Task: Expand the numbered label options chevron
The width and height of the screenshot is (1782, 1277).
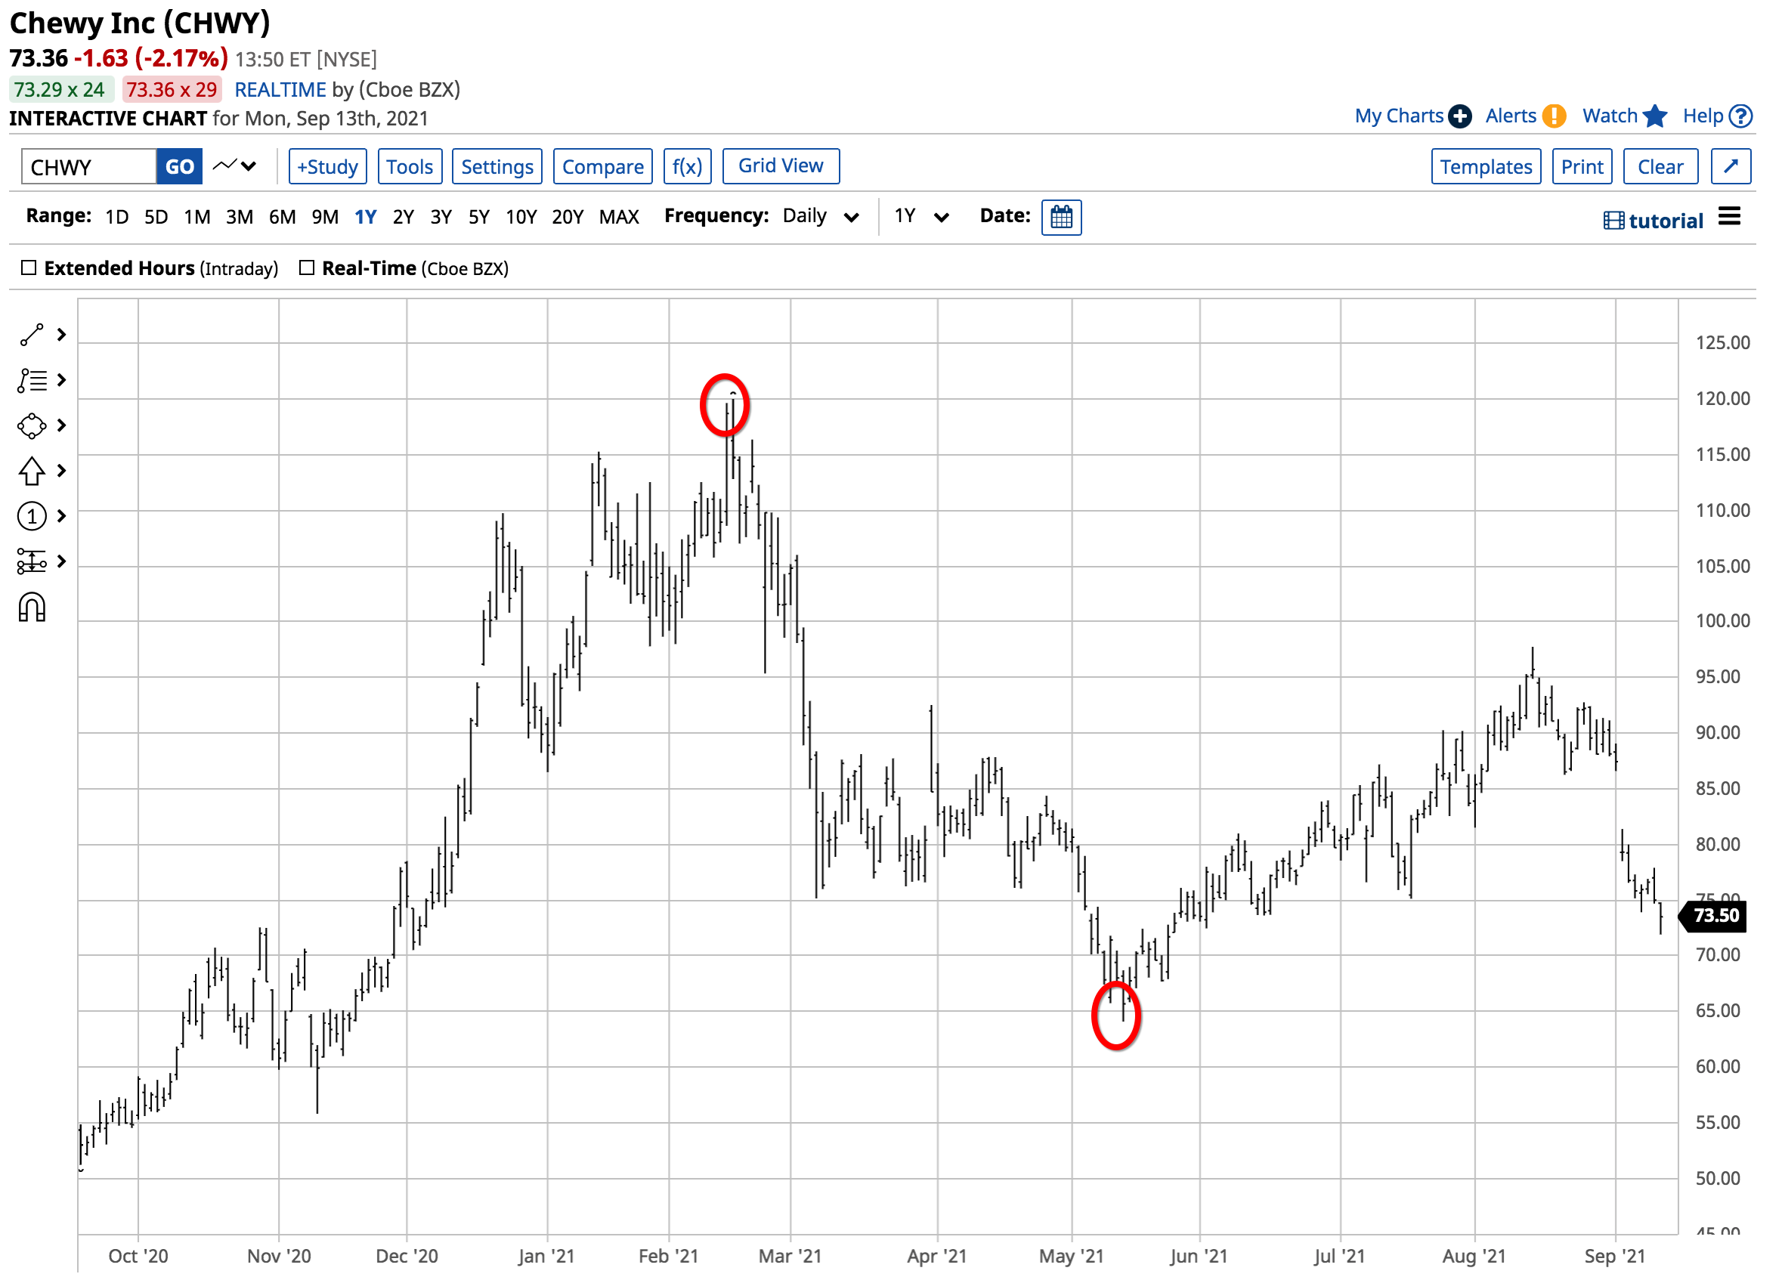Action: tap(62, 516)
